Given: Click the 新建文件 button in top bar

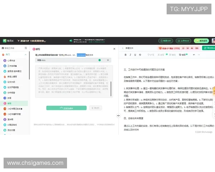Looking at the screenshot, I should (x=166, y=41).
